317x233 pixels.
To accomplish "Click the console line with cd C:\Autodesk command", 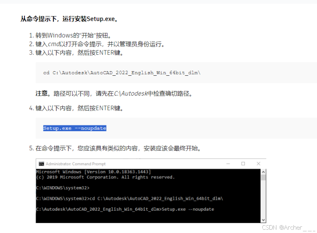I will tap(130, 199).
